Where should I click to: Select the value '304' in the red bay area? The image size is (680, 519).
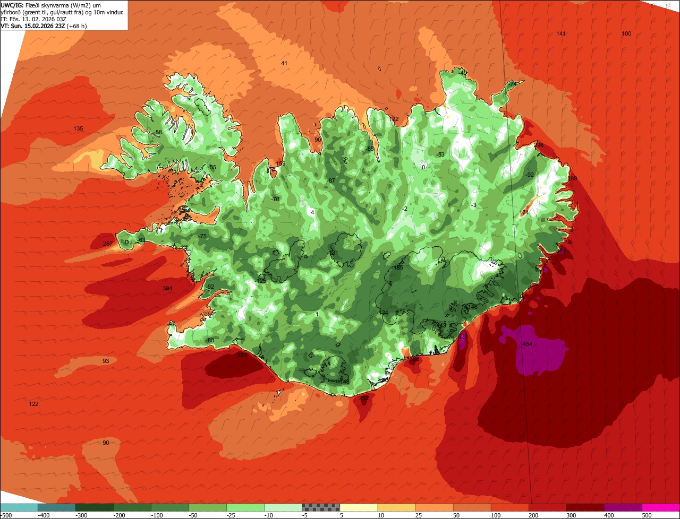167,289
